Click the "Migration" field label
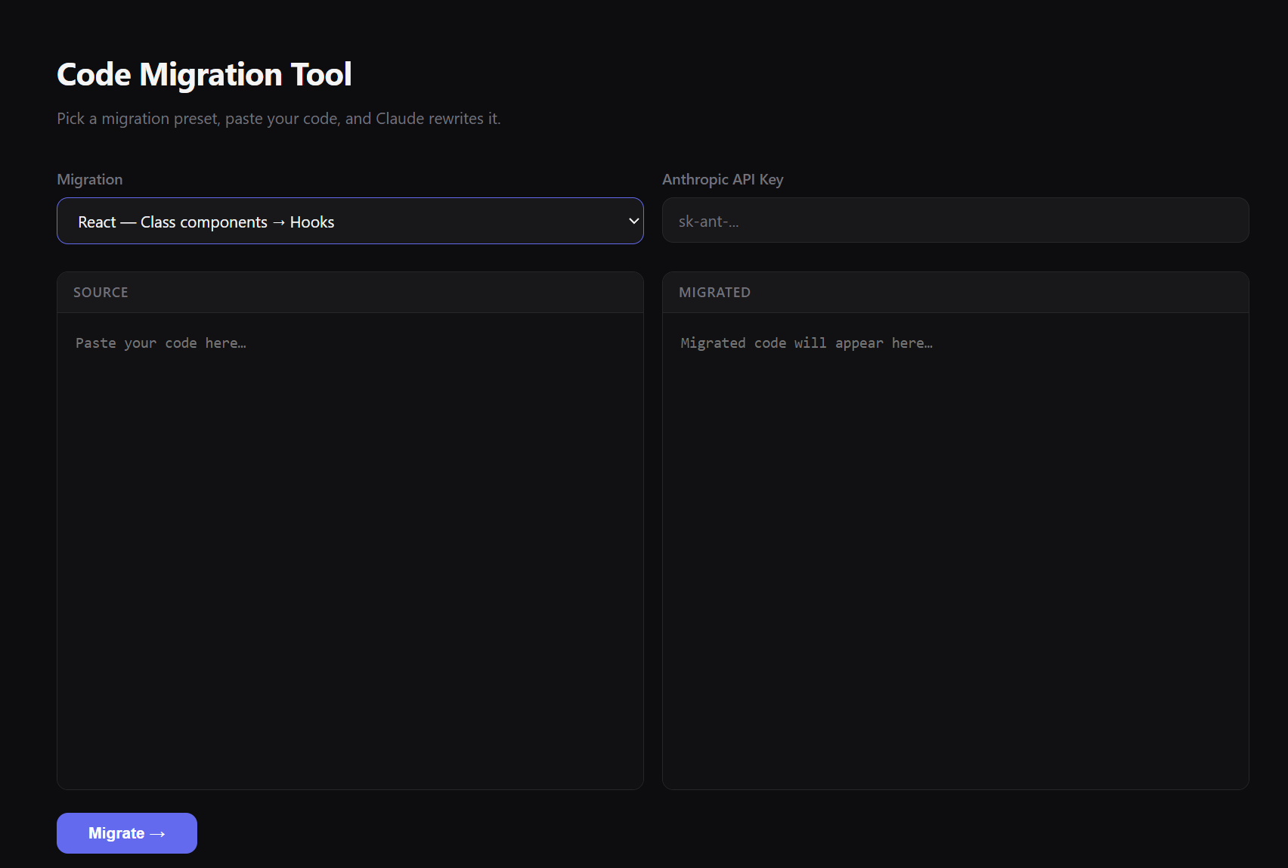Image resolution: width=1288 pixels, height=868 pixels. pyautogui.click(x=90, y=179)
